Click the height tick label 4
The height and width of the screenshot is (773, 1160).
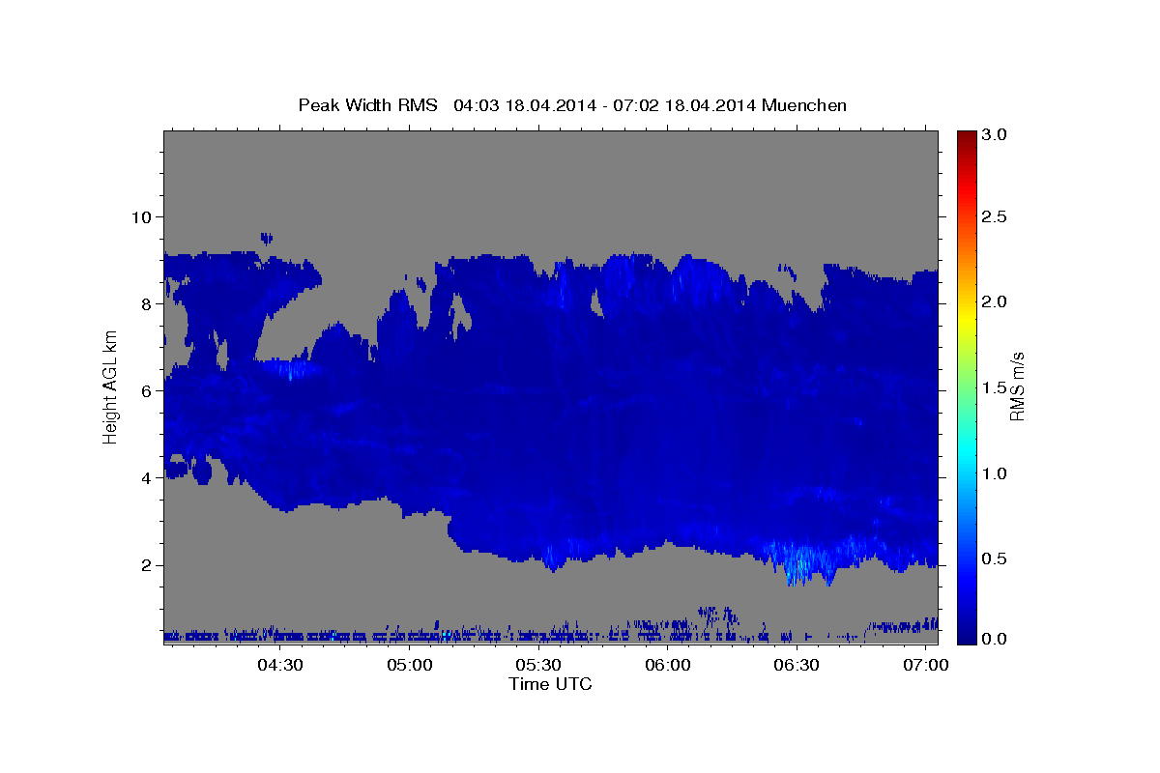(x=145, y=478)
